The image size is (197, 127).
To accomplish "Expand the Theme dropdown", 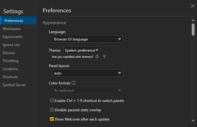I will (82, 50).
